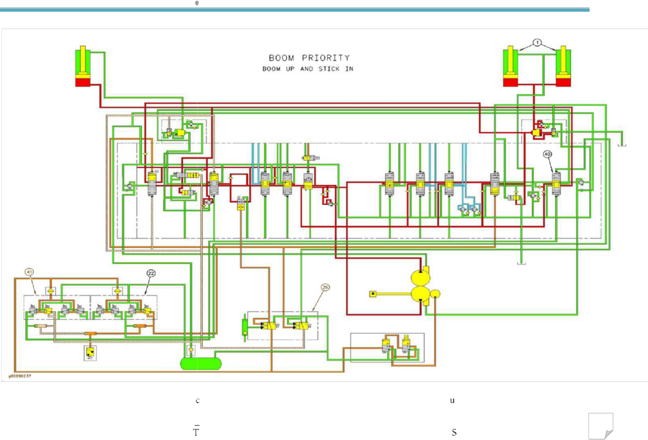Click the yellow engine box marked N
Viewport: 648px width, 440px height.
coord(373,294)
